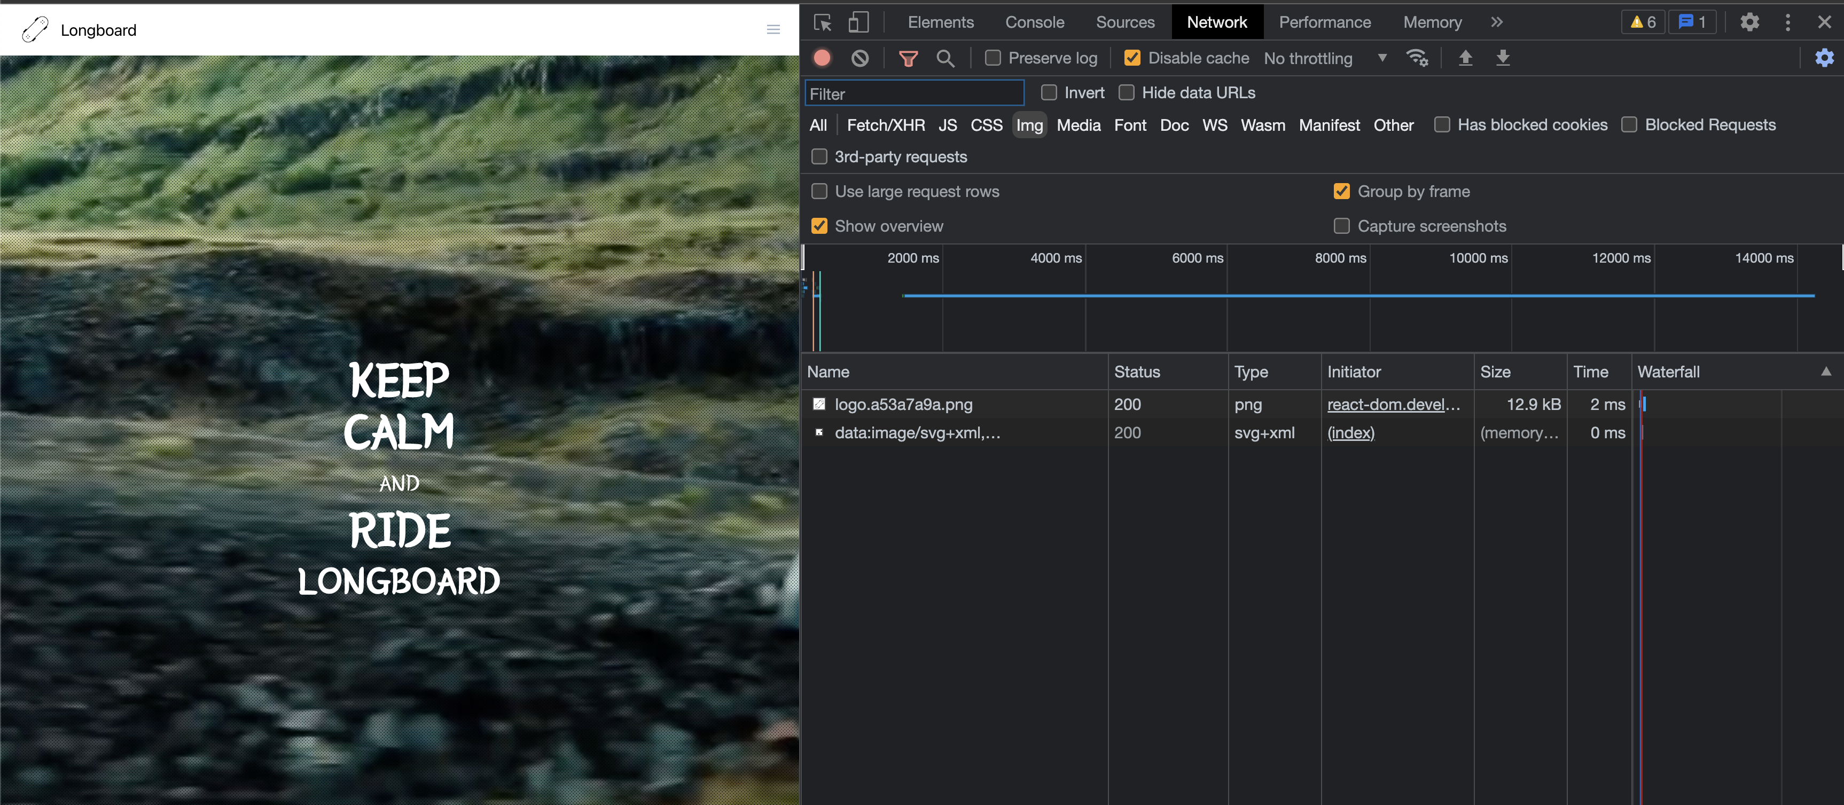
Task: Open the No throttling dropdown
Action: (1324, 58)
